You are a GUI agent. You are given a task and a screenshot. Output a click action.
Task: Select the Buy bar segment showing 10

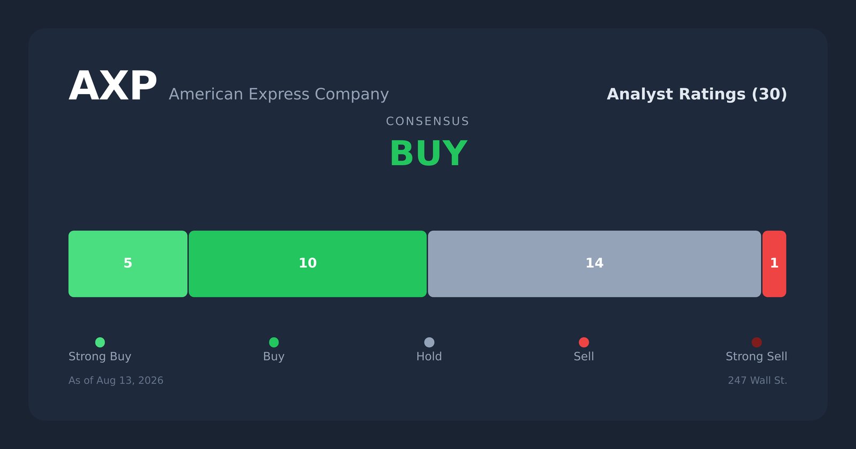tap(308, 264)
